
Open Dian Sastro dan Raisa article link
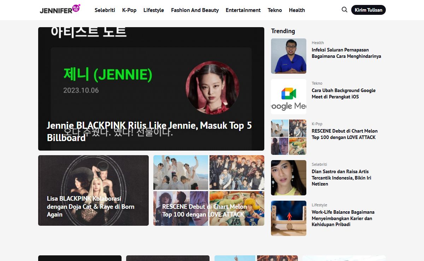pos(341,178)
